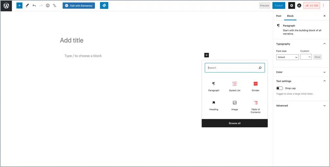Insert the Divider block
This screenshot has height=167, width=330.
[x=255, y=86]
